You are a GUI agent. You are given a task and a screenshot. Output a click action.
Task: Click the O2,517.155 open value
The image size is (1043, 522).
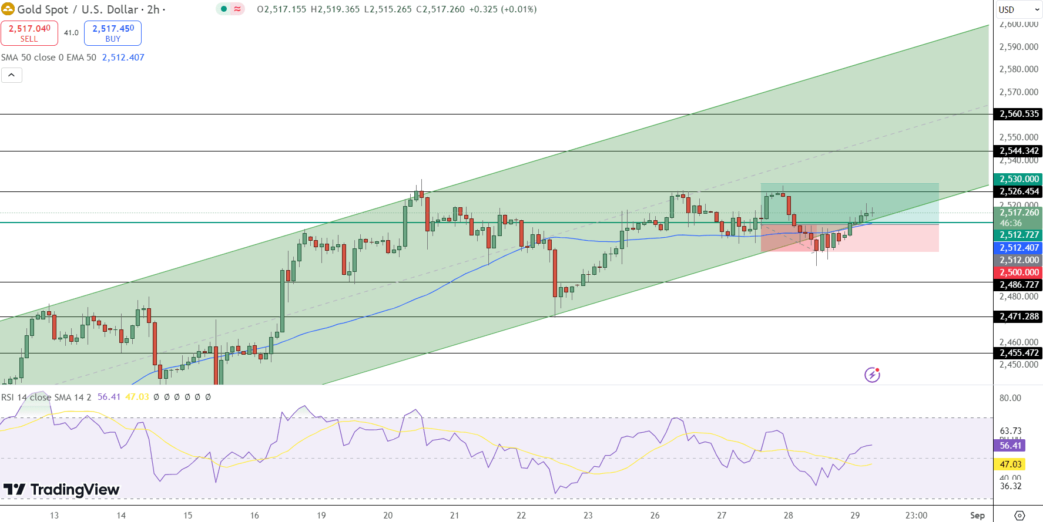point(281,9)
